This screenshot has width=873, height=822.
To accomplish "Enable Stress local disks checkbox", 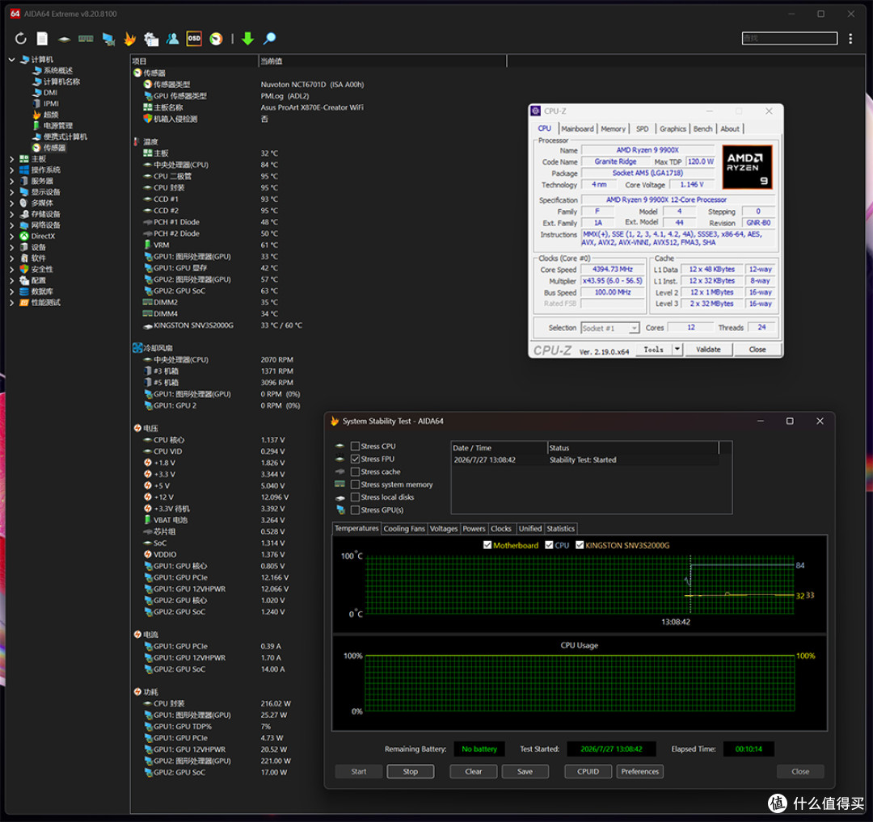I will click(x=355, y=497).
